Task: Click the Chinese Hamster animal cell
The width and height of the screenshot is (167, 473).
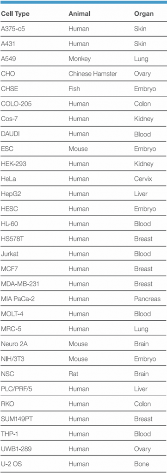Action: 93,74
